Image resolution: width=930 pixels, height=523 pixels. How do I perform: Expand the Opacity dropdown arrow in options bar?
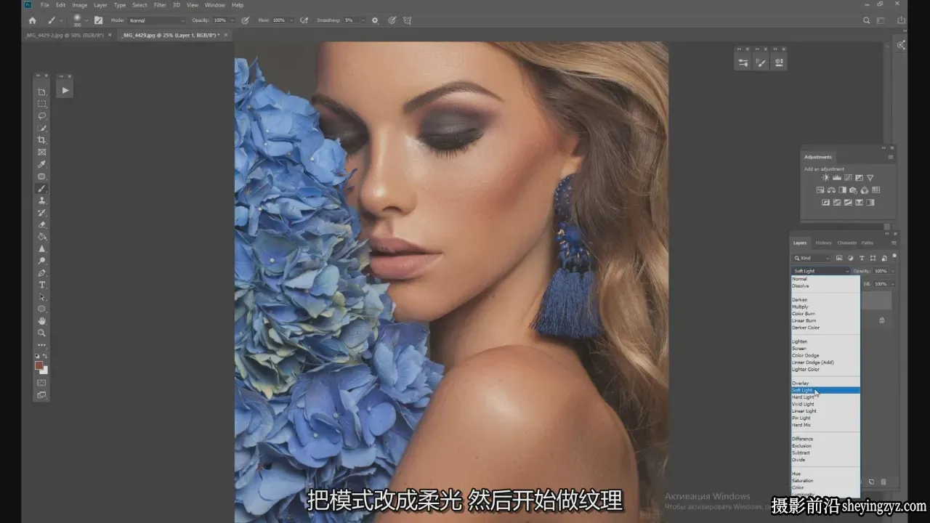click(x=232, y=20)
